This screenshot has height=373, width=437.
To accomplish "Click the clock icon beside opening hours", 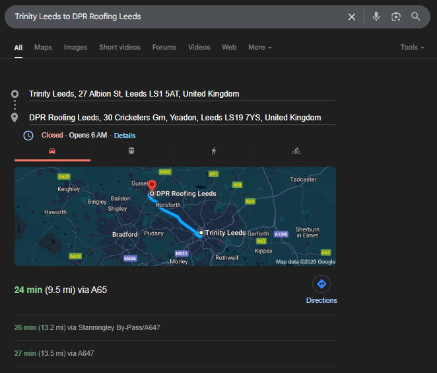I will [x=28, y=136].
